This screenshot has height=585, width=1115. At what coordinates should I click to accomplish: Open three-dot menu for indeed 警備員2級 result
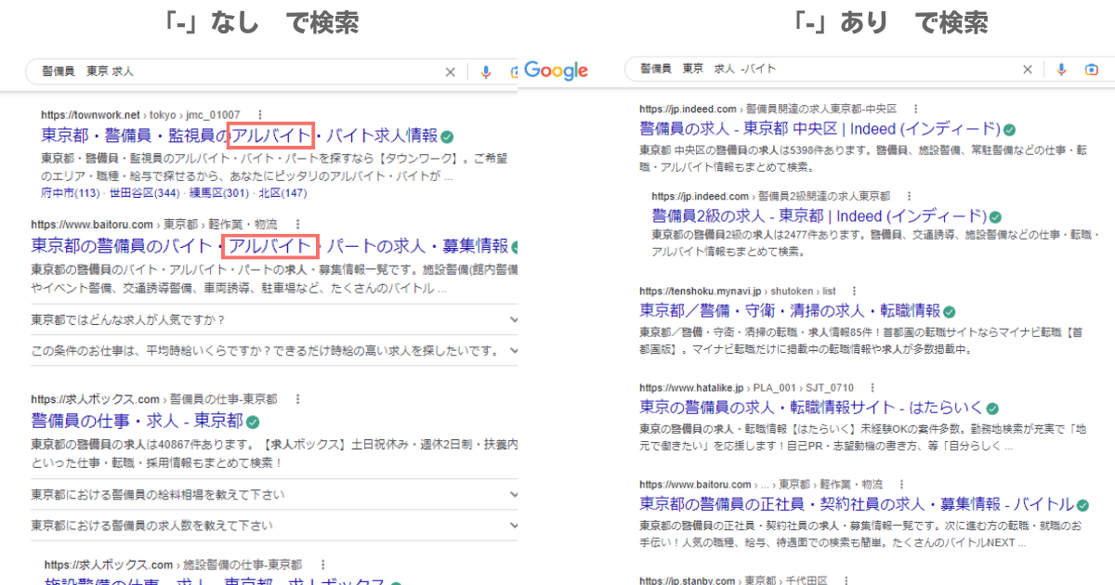910,196
